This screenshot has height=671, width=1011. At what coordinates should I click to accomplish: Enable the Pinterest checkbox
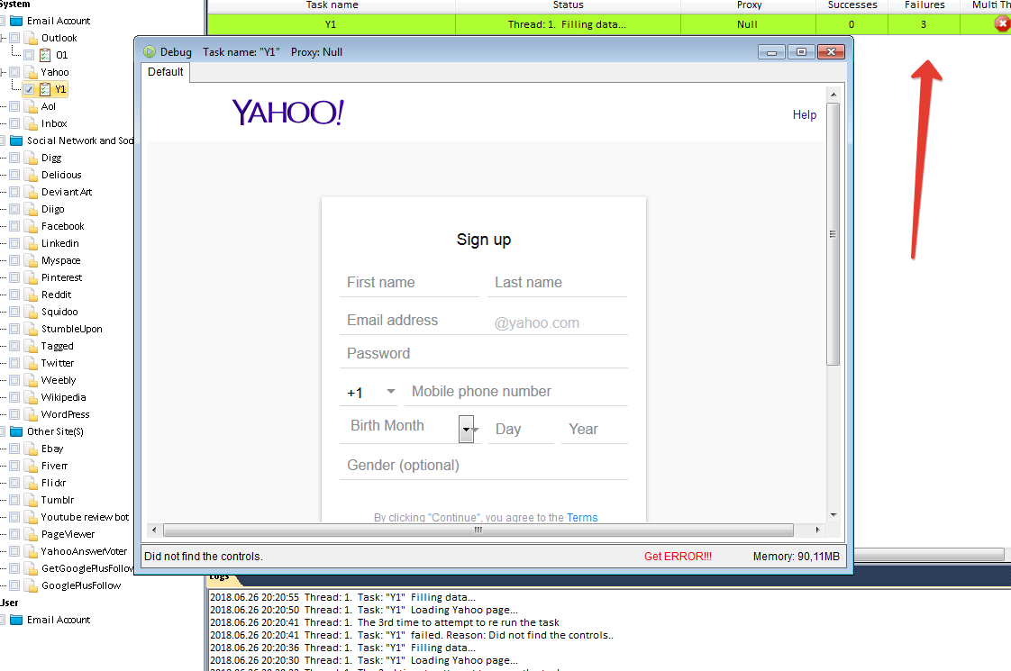[14, 277]
